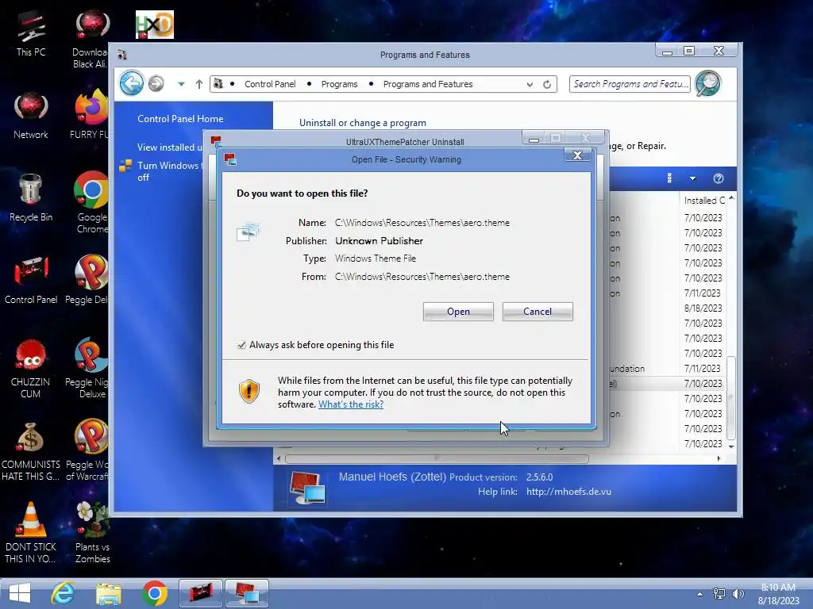Open the View installed updates link

click(x=170, y=147)
